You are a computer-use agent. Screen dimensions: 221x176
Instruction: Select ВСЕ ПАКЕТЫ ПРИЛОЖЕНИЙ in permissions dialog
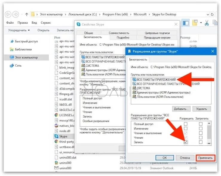tap(154, 80)
